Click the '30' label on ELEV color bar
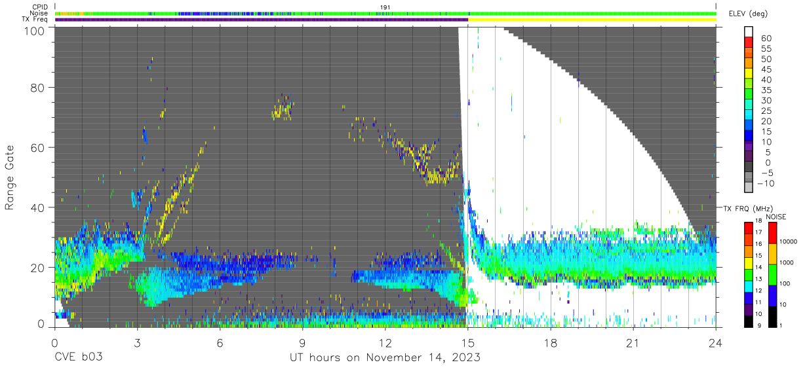This screenshot has width=805, height=371. [765, 101]
